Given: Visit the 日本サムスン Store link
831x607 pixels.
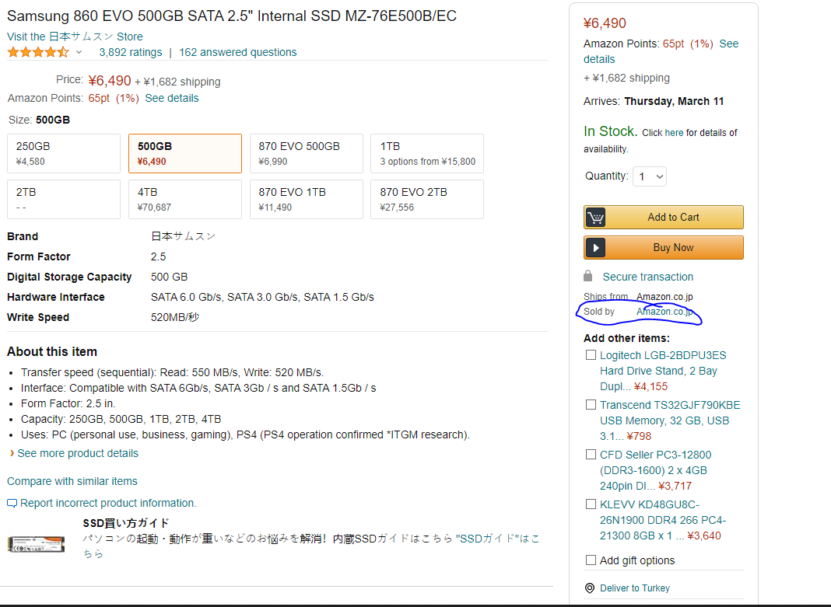Looking at the screenshot, I should (75, 37).
